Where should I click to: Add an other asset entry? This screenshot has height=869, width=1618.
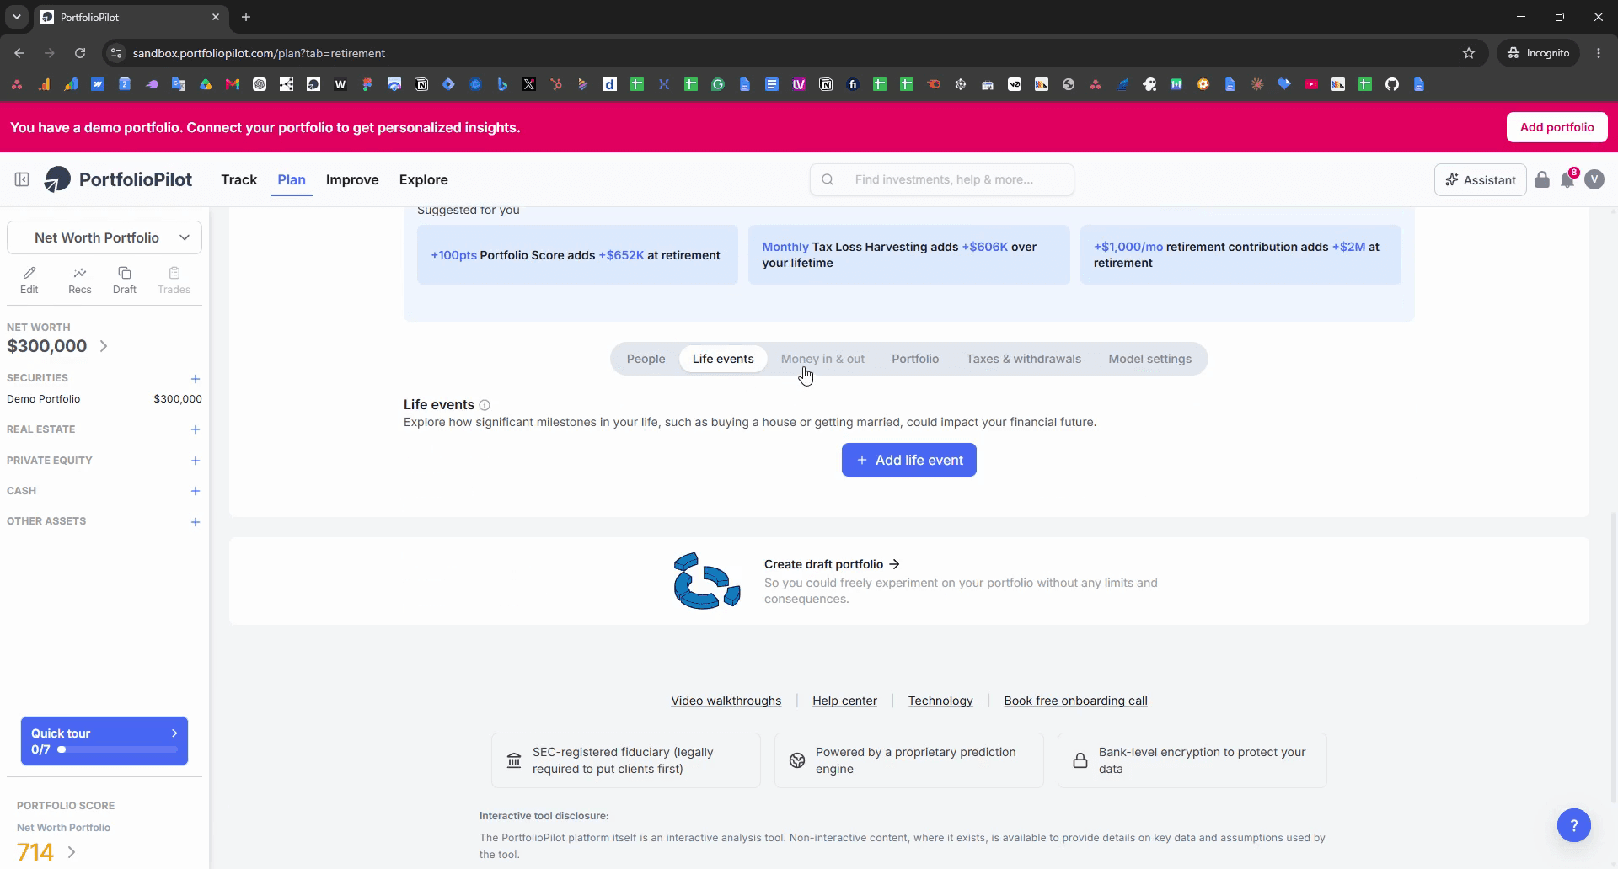(x=196, y=522)
